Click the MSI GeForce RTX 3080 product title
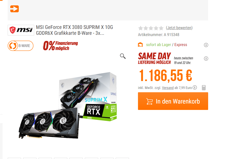 pos(75,30)
